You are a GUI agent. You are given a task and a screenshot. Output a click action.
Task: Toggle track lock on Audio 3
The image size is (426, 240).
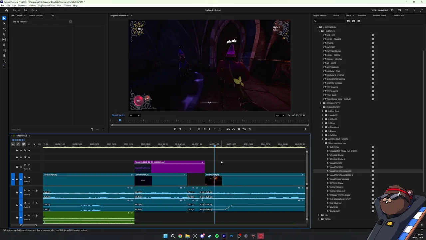click(17, 217)
